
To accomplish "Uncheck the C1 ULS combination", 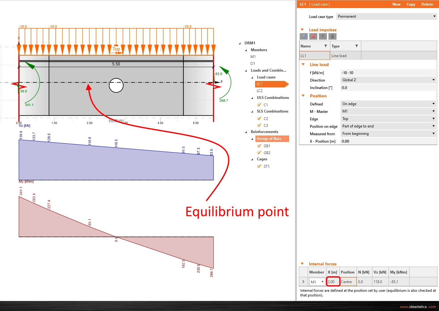I will [x=259, y=105].
